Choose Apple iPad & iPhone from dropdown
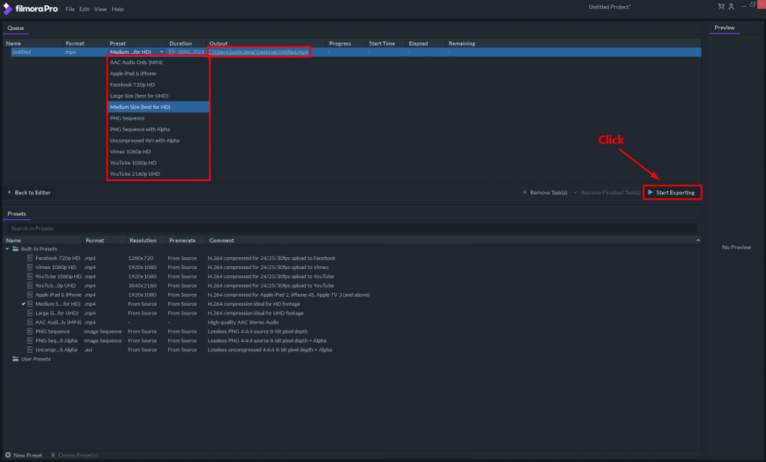This screenshot has height=462, width=766. click(x=159, y=74)
